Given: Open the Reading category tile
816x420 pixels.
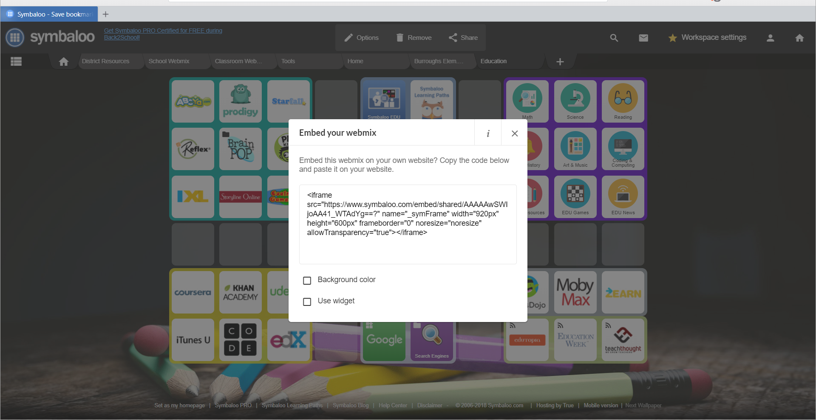Looking at the screenshot, I should pos(623,101).
